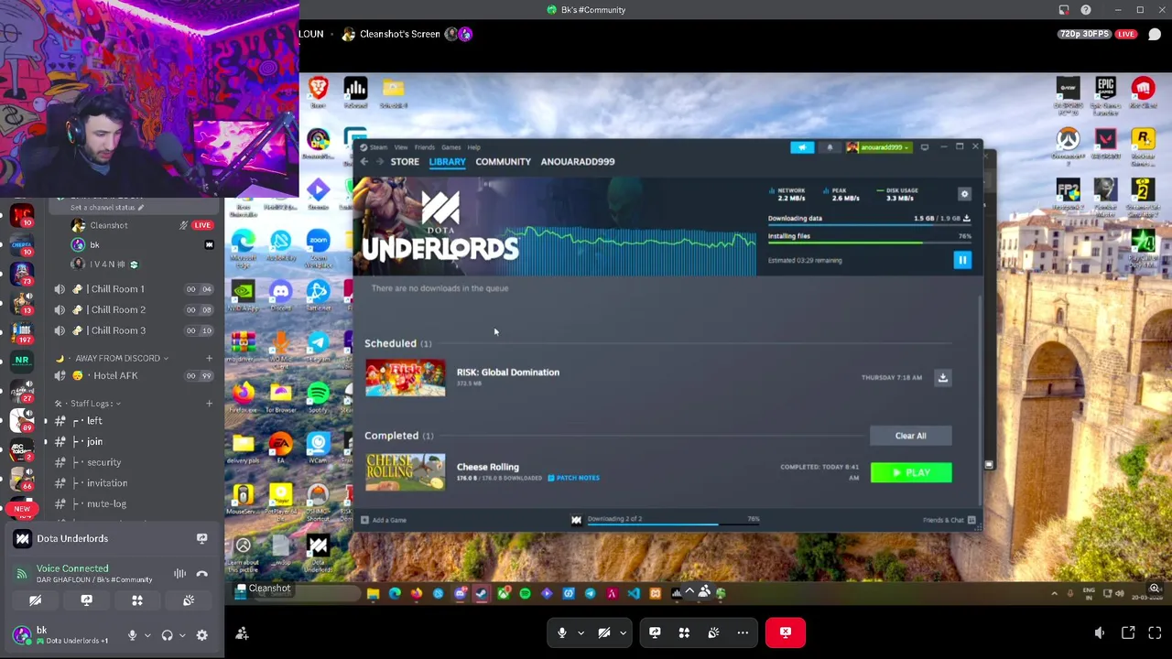The image size is (1172, 659).
Task: Click Add a Game in Steam
Action: (x=384, y=520)
